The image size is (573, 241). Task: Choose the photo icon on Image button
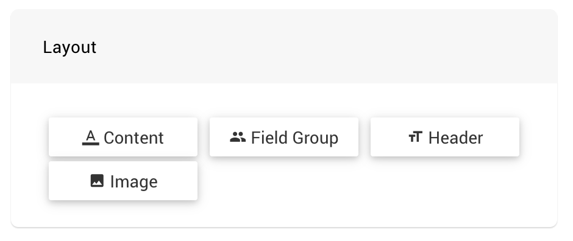click(x=97, y=181)
